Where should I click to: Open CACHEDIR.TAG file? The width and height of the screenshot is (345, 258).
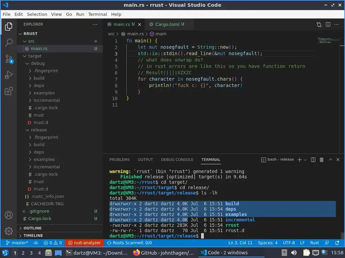60,204
